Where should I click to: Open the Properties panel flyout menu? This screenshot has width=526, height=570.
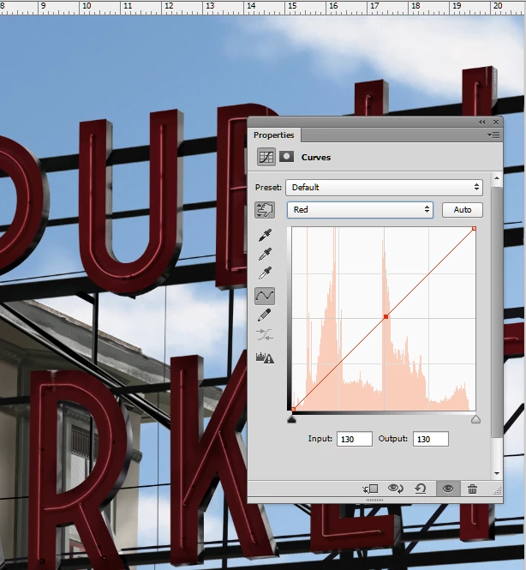pyautogui.click(x=493, y=135)
